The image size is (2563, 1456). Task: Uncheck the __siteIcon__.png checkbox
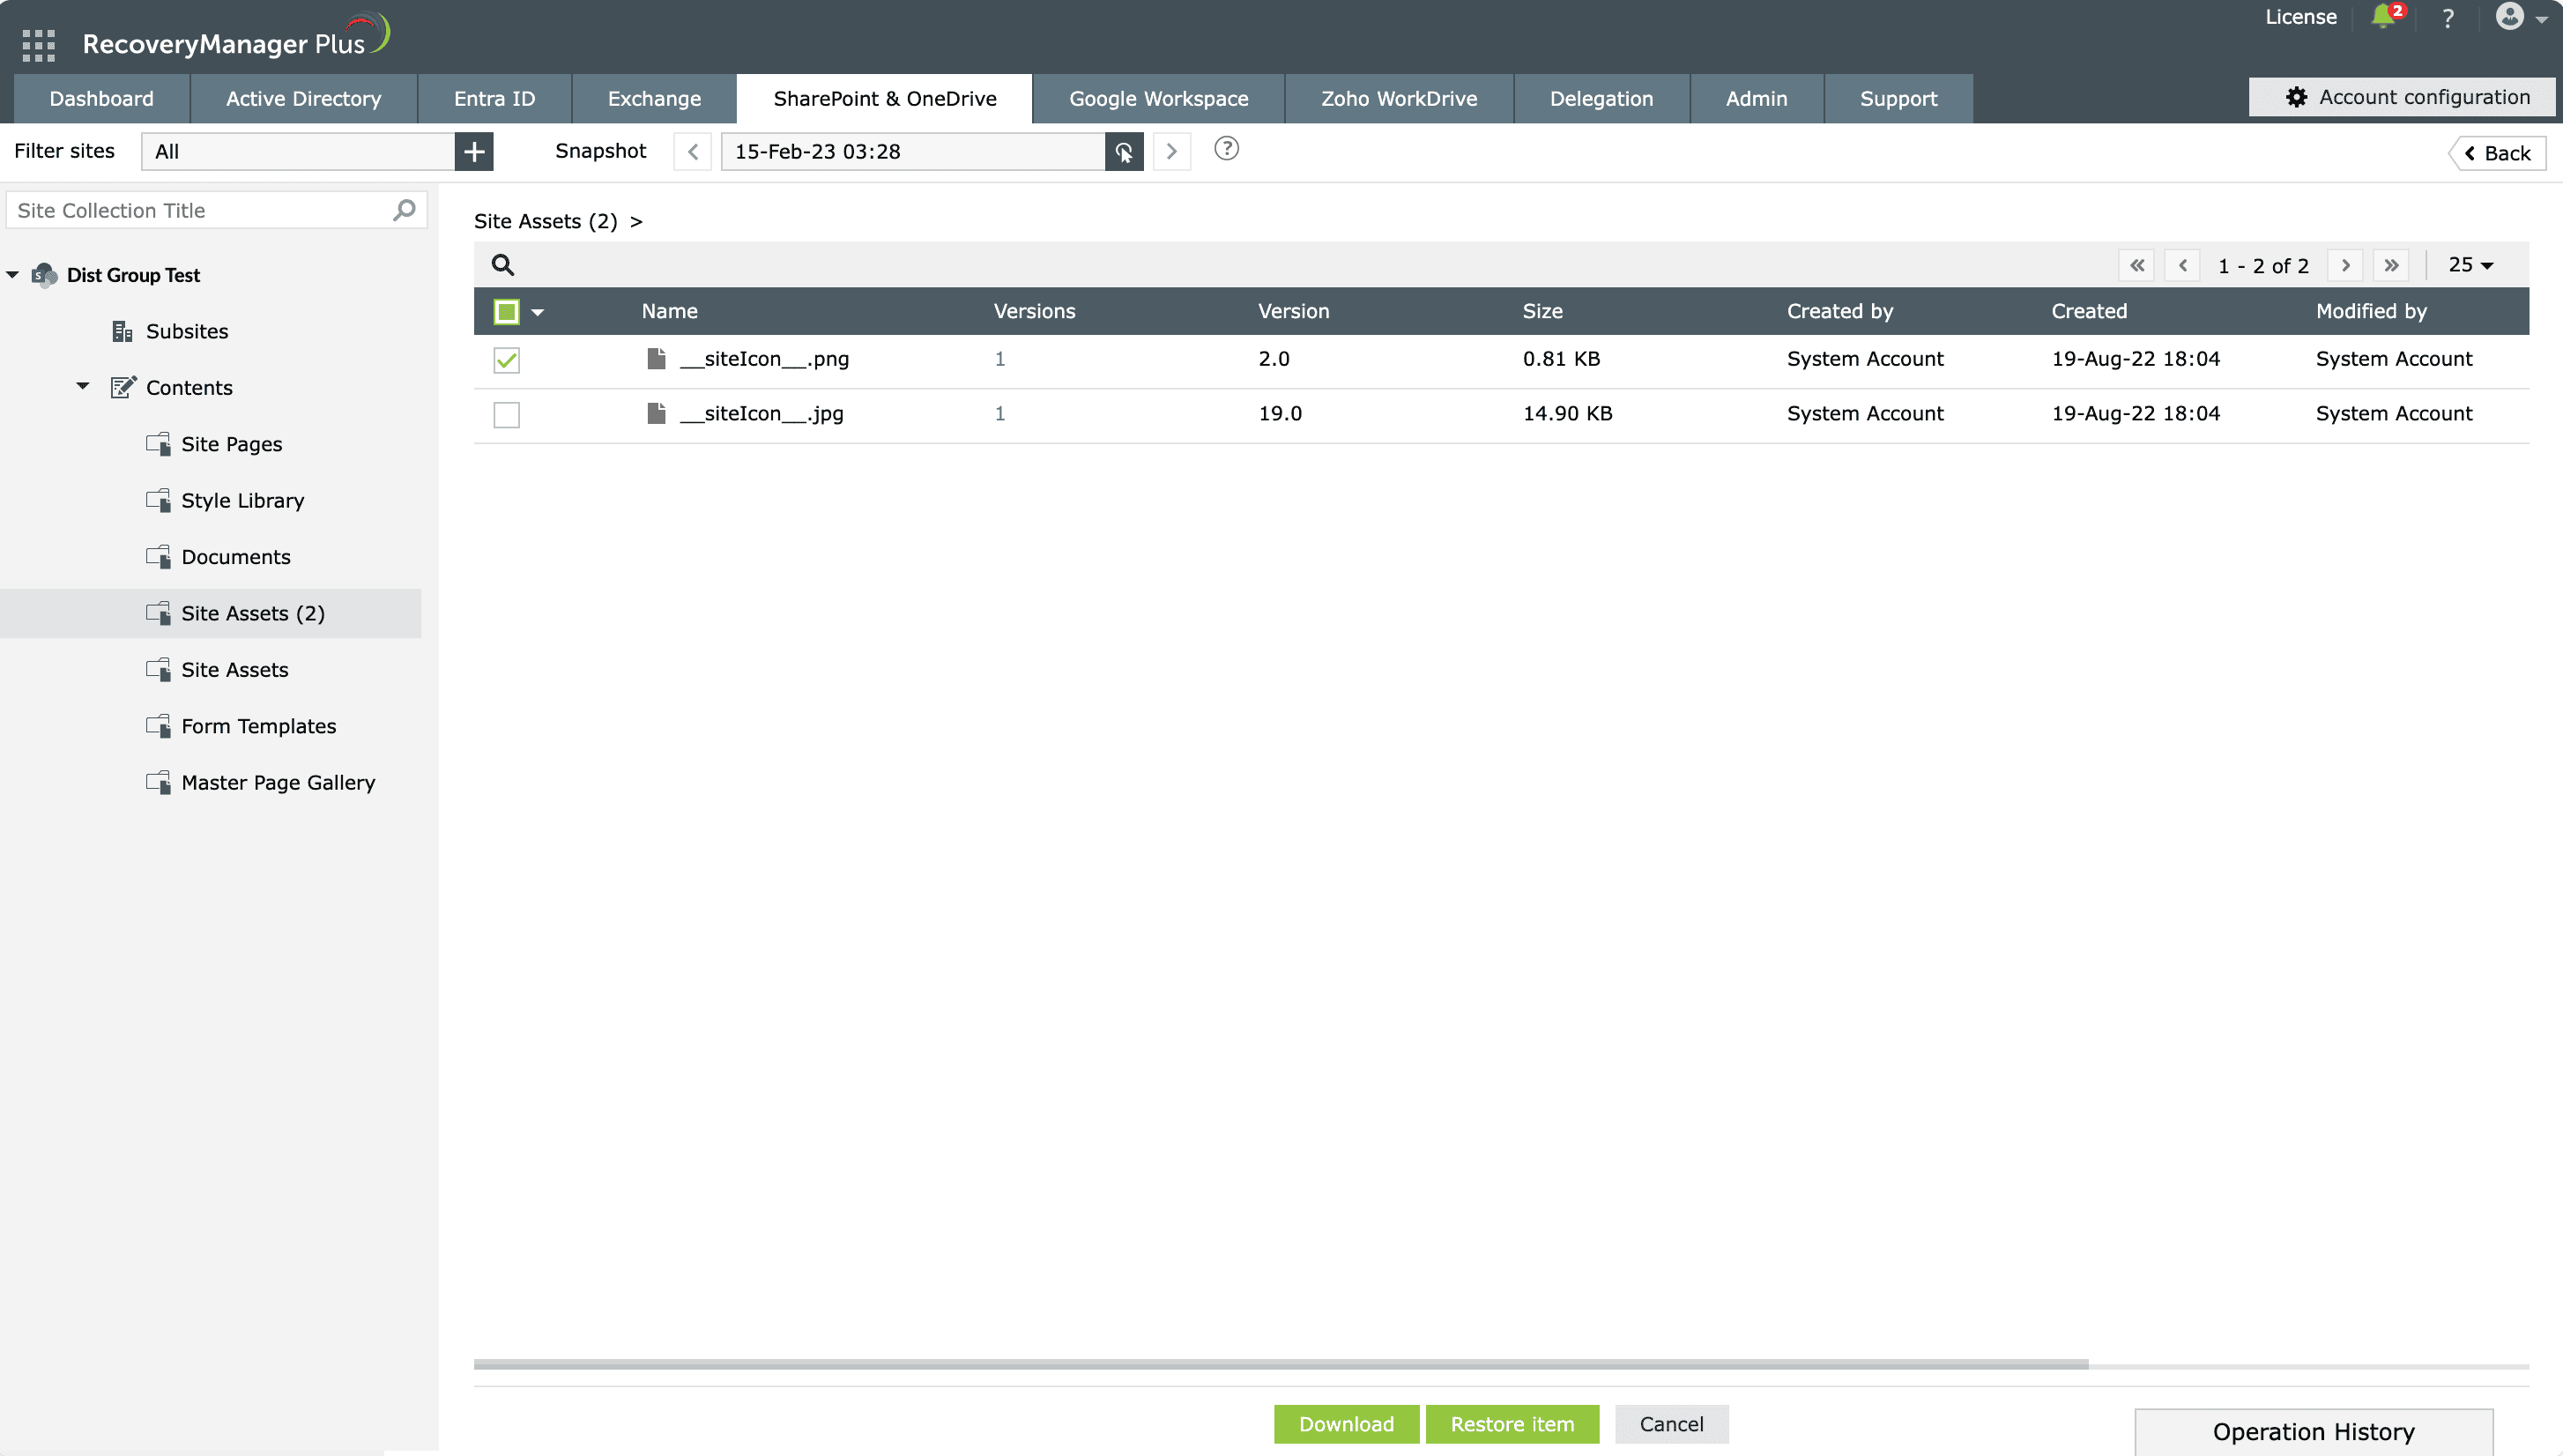tap(507, 360)
